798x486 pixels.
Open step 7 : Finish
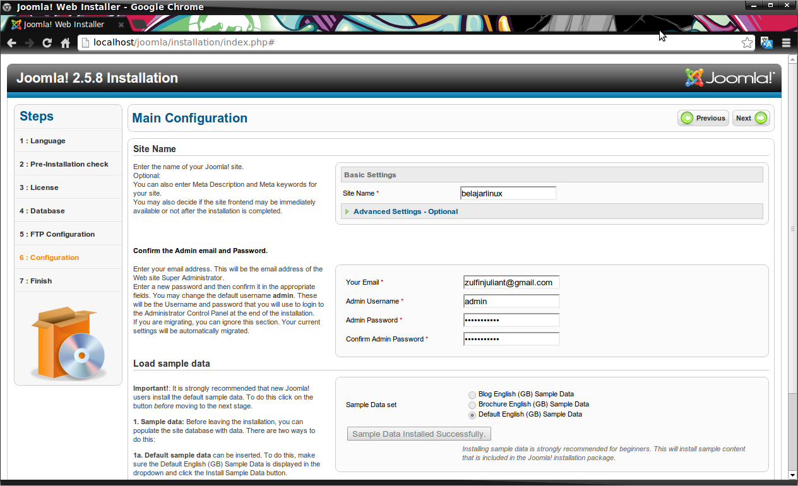68,281
